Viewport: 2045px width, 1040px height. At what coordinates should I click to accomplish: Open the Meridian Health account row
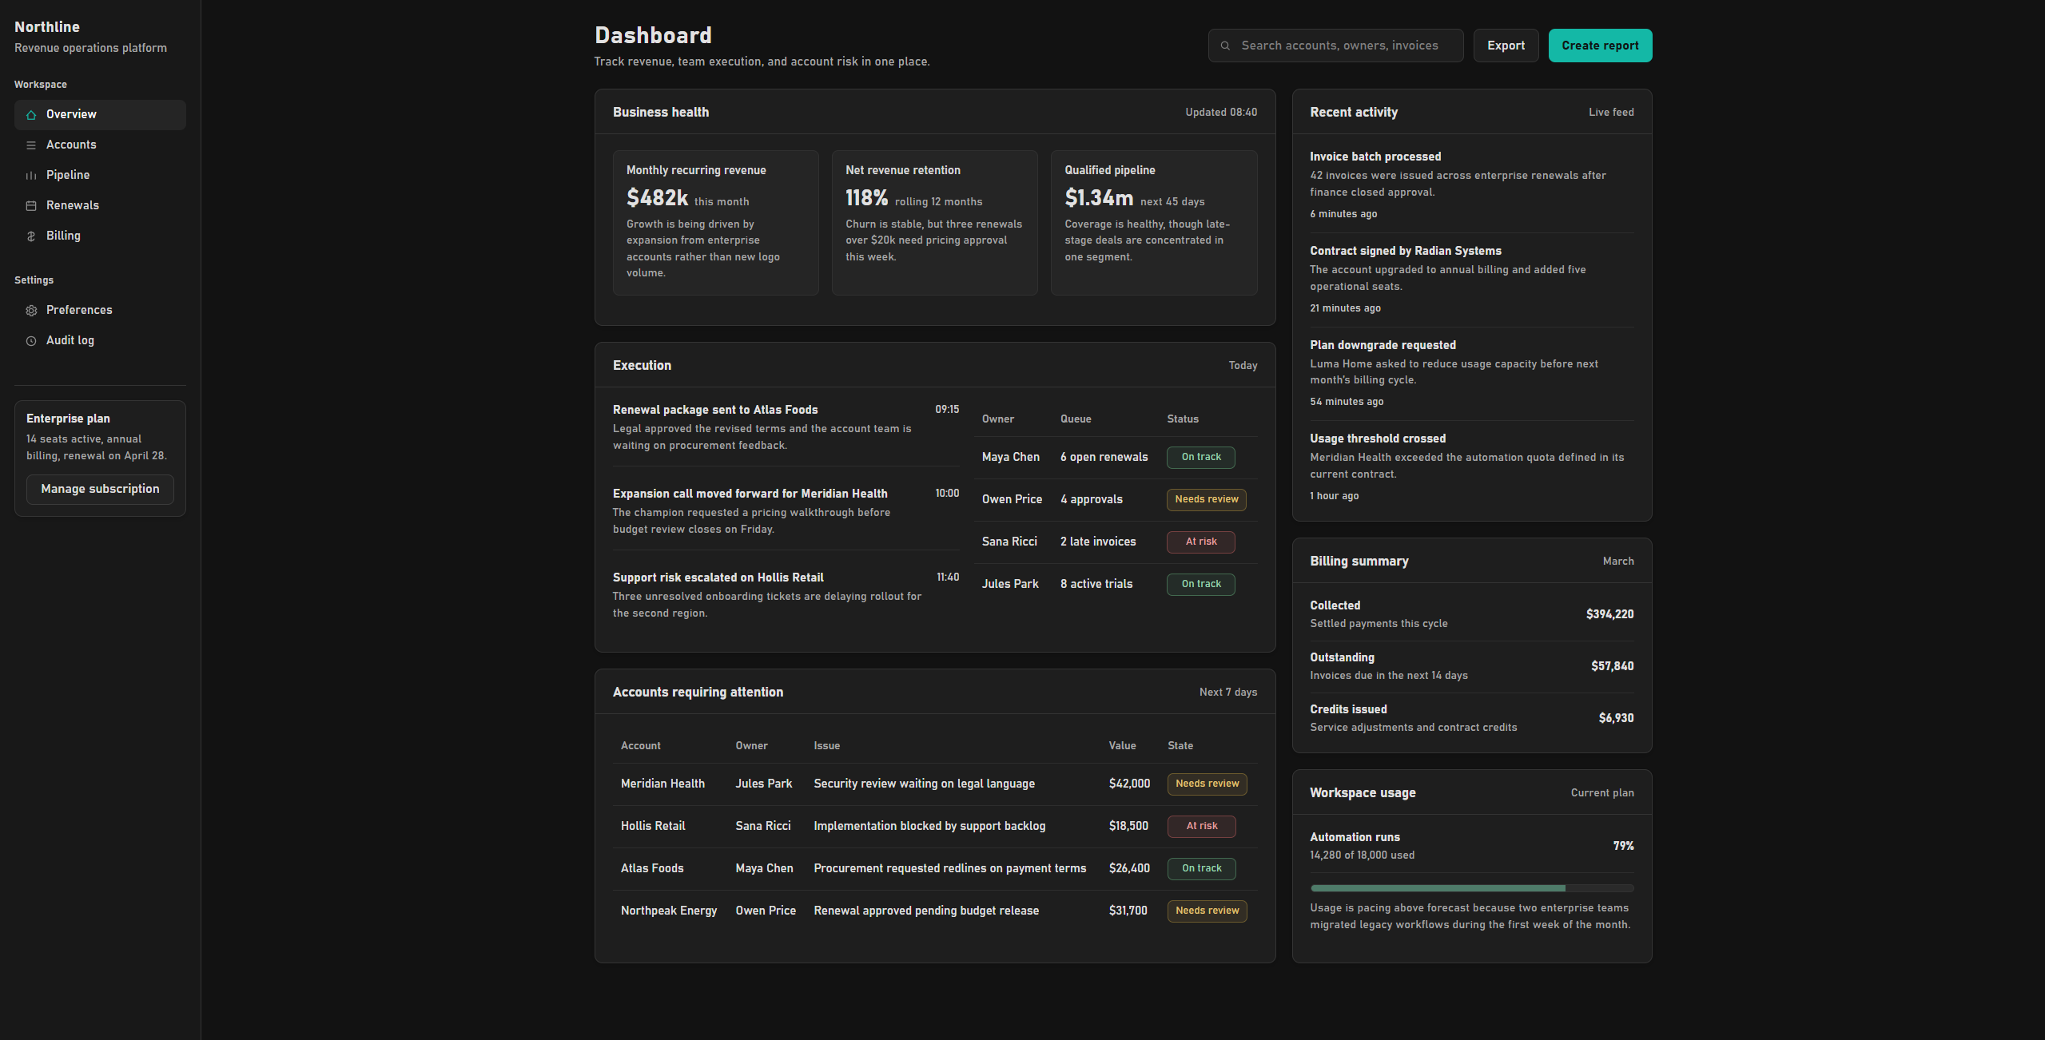662,784
